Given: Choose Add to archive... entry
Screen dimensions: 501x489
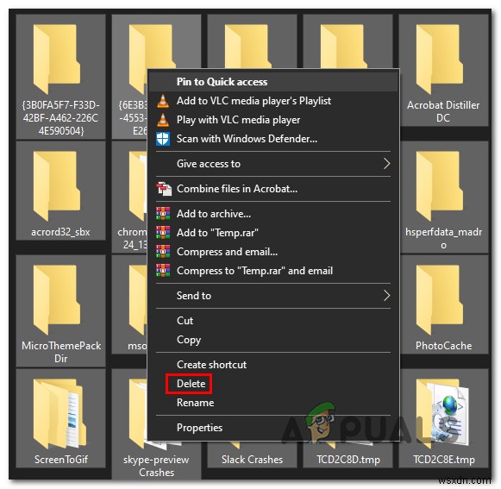Looking at the screenshot, I should point(273,214).
